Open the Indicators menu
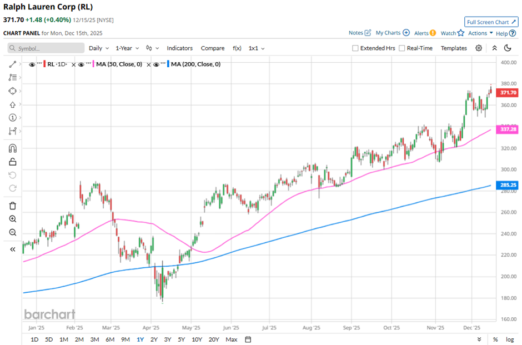 click(x=180, y=48)
